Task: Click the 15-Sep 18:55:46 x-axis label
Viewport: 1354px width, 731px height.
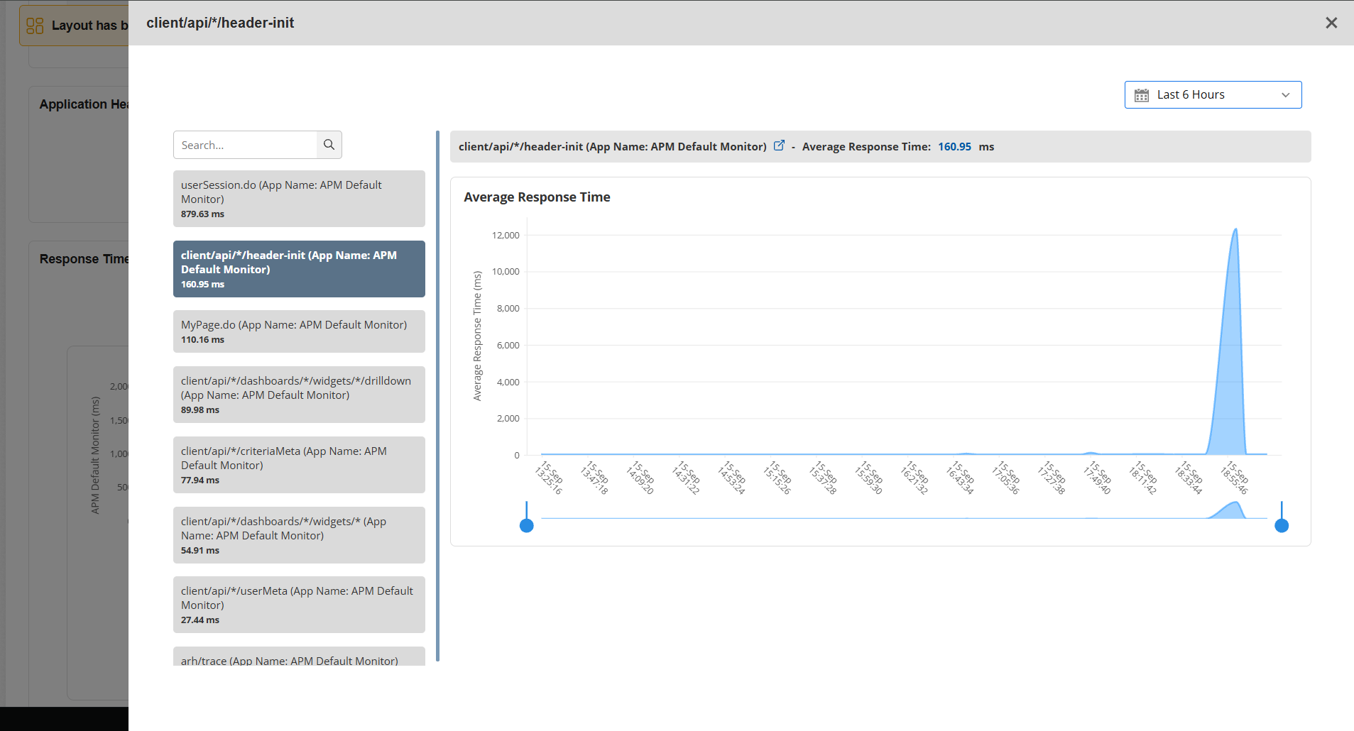Action: pos(1235,478)
